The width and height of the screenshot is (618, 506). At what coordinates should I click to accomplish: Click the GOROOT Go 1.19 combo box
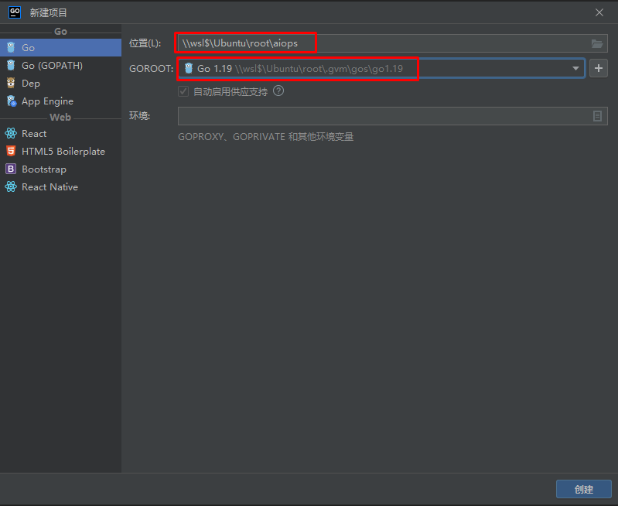[381, 69]
